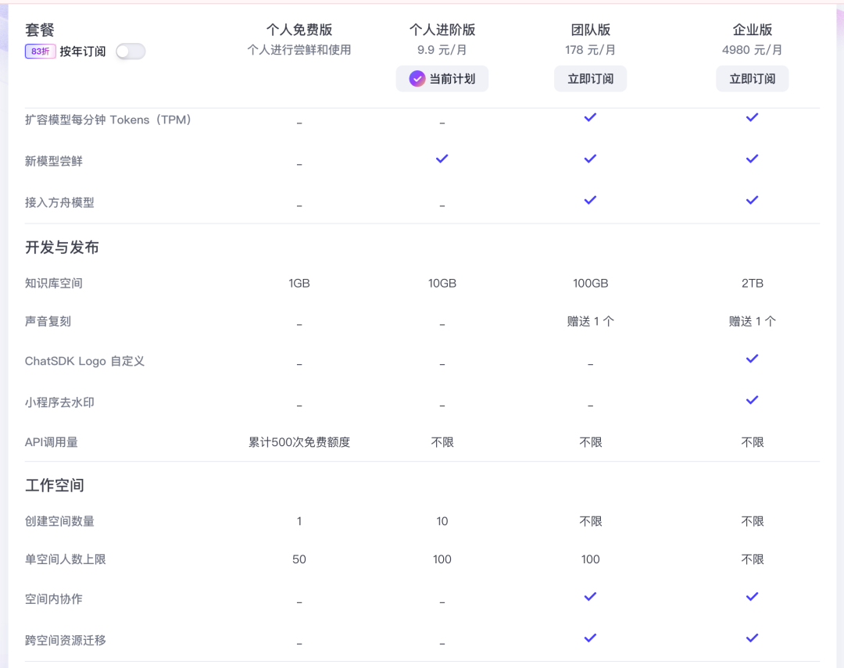Image resolution: width=844 pixels, height=668 pixels.
Task: Click the 工作空间 section heading
Action: (x=54, y=485)
